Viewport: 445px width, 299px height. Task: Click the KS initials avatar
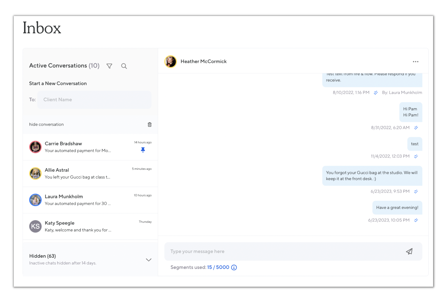tap(35, 226)
